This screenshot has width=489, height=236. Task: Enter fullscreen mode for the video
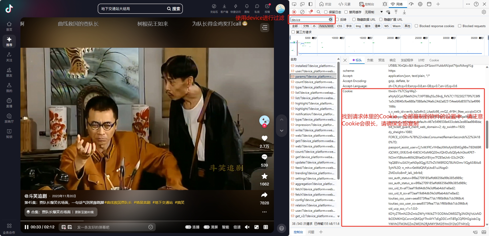[266, 227]
